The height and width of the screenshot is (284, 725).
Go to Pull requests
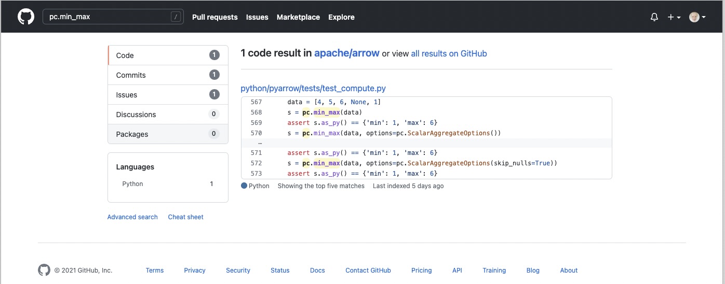[x=214, y=17]
